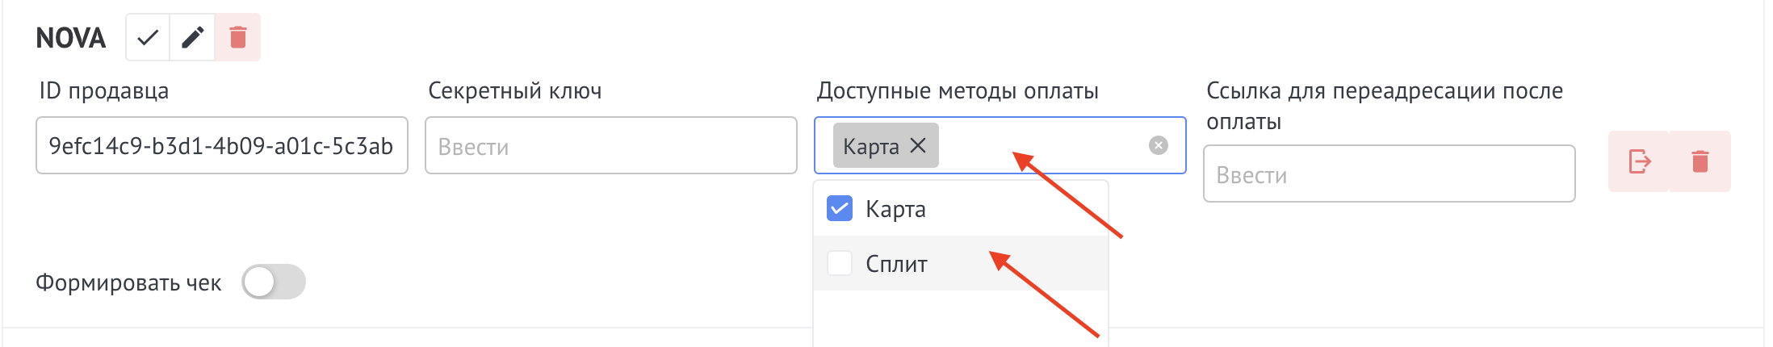The height and width of the screenshot is (347, 1773).
Task: Clear all selected payment methods
Action: coord(1159,145)
